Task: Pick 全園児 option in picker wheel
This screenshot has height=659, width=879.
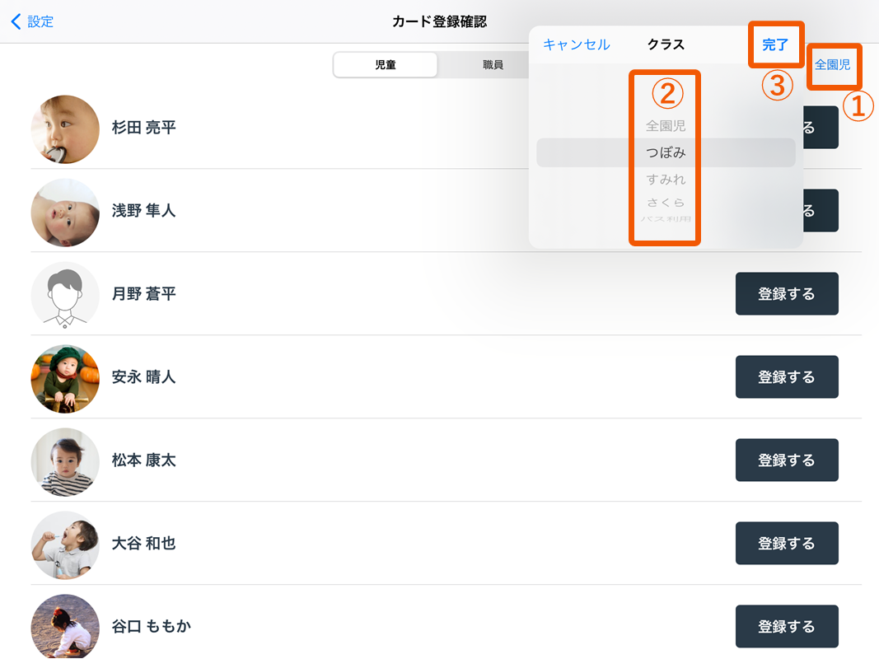Action: [666, 126]
